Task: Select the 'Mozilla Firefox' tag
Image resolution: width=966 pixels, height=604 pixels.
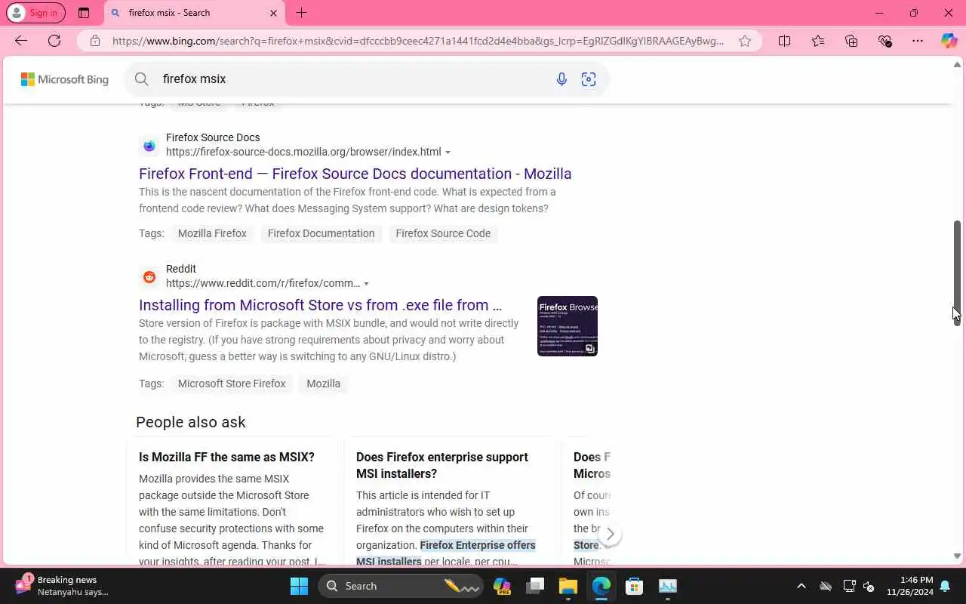Action: (212, 233)
